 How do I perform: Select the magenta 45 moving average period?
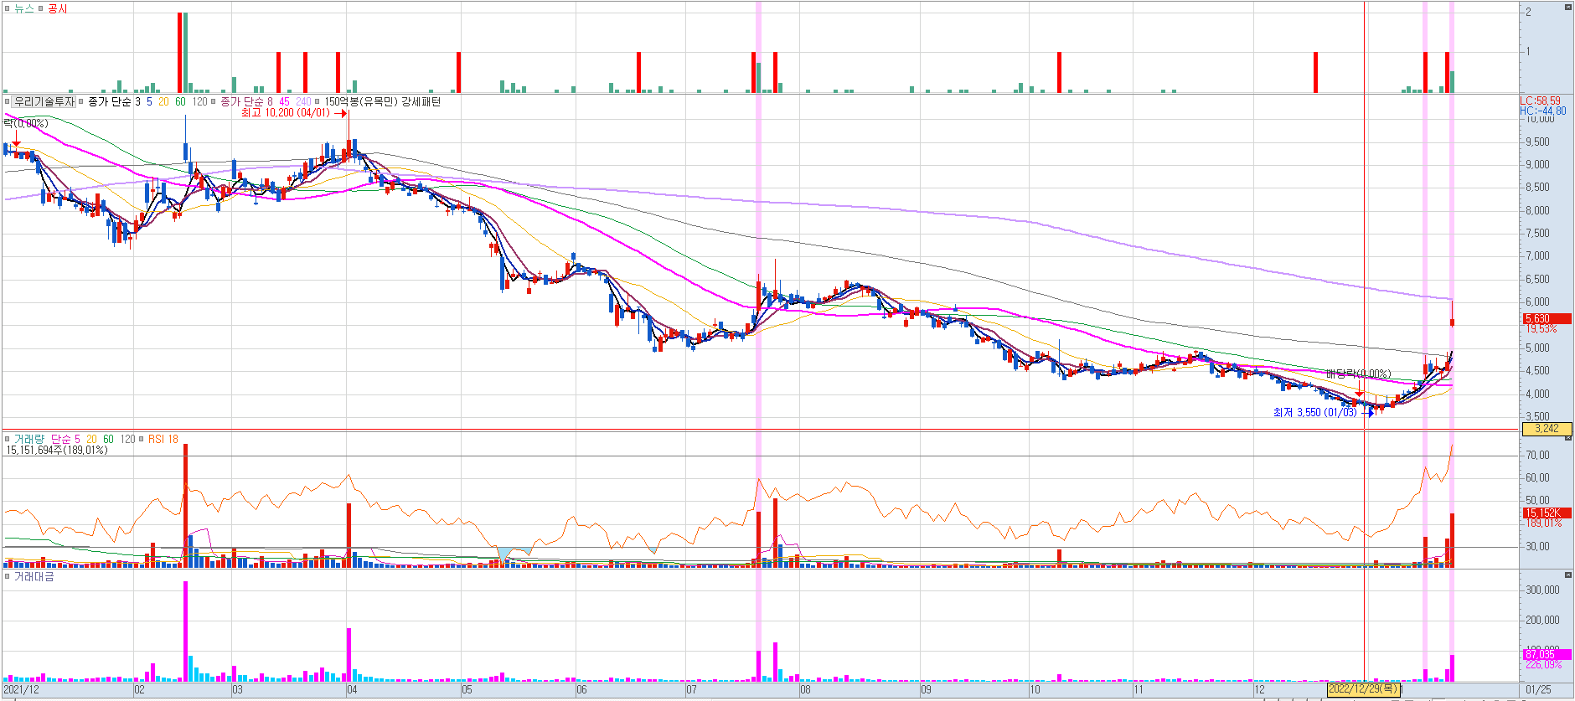(x=285, y=101)
